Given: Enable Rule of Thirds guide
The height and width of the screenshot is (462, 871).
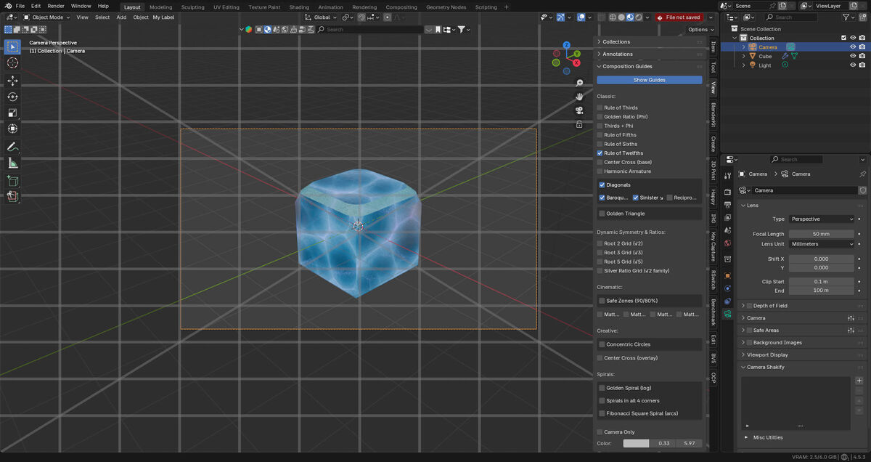Looking at the screenshot, I should [x=600, y=108].
